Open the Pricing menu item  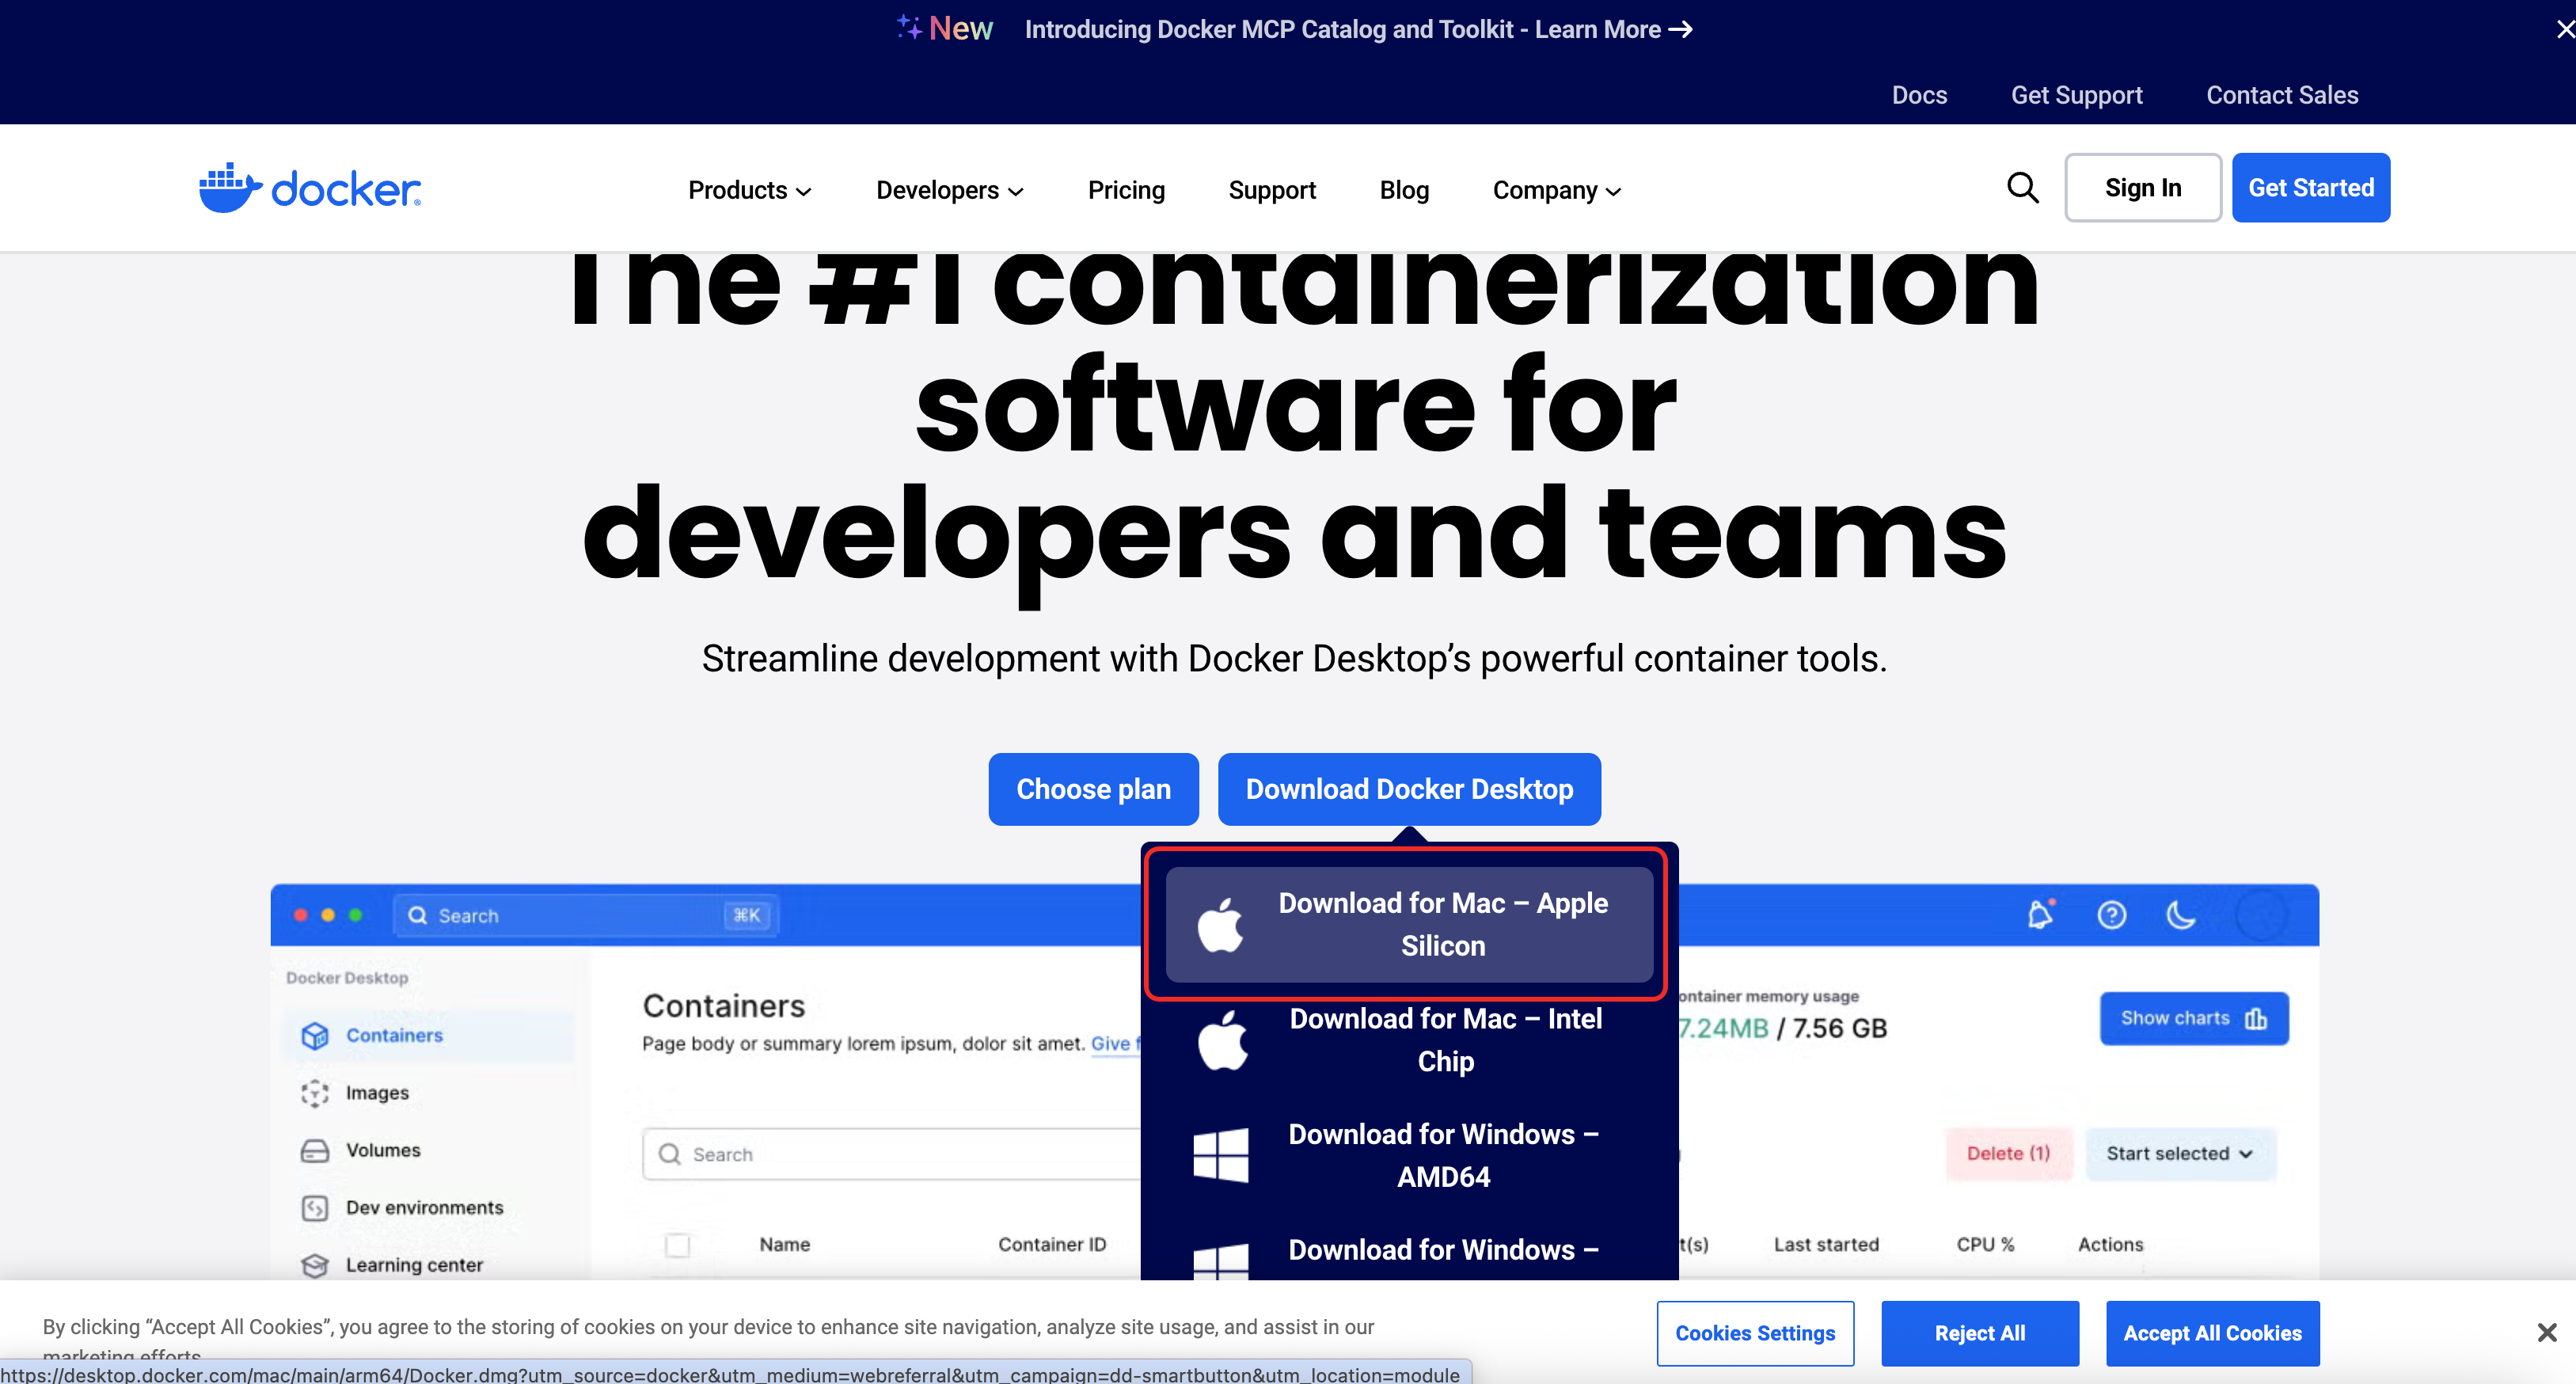[x=1126, y=190]
